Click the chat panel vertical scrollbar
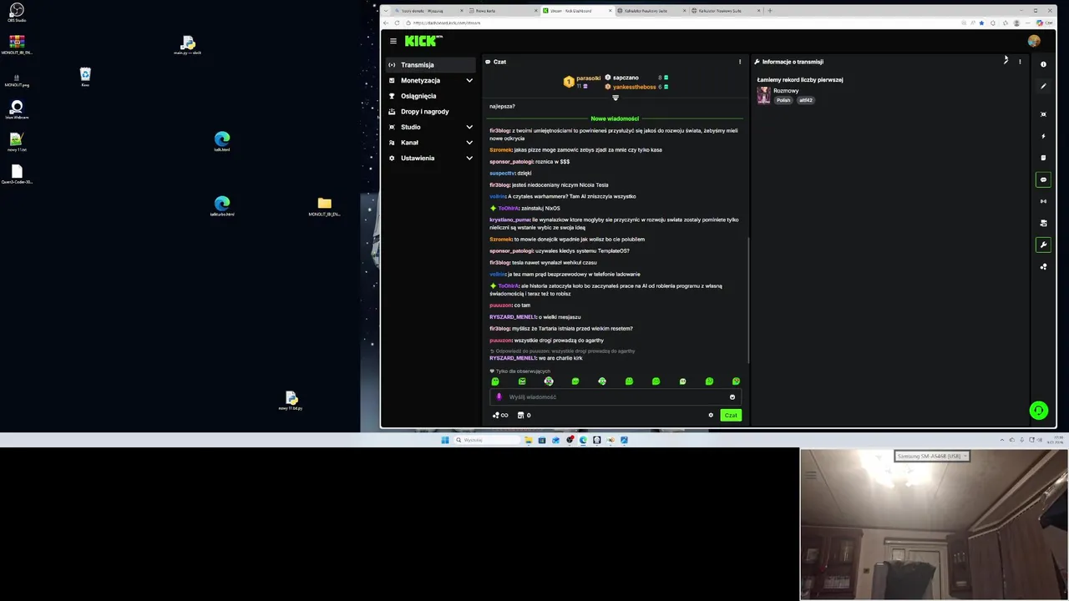 (748, 300)
